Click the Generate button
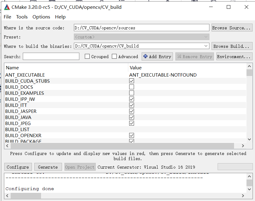The width and height of the screenshot is (255, 201). pos(48,167)
